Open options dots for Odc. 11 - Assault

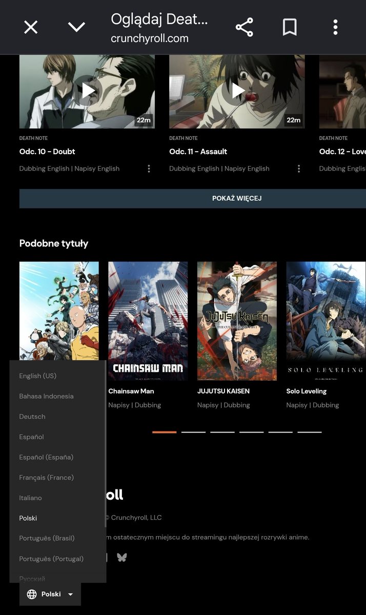[x=299, y=169]
